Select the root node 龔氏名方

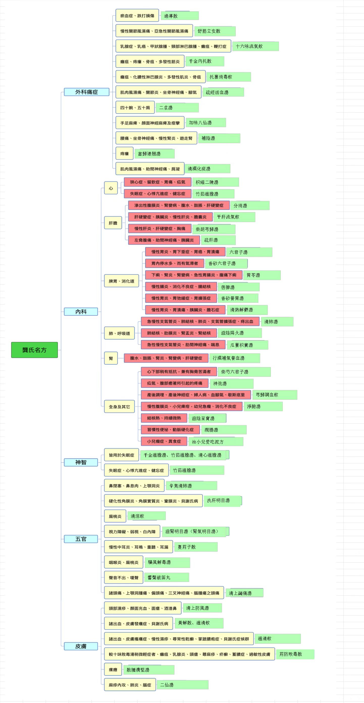pyautogui.click(x=34, y=350)
